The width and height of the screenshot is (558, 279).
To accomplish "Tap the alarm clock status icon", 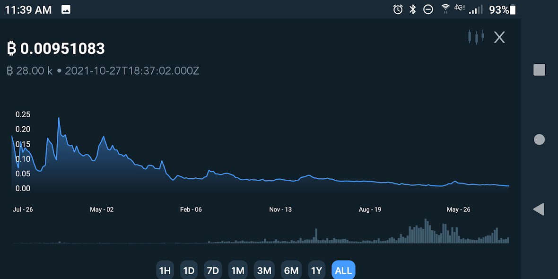I will pyautogui.click(x=398, y=9).
